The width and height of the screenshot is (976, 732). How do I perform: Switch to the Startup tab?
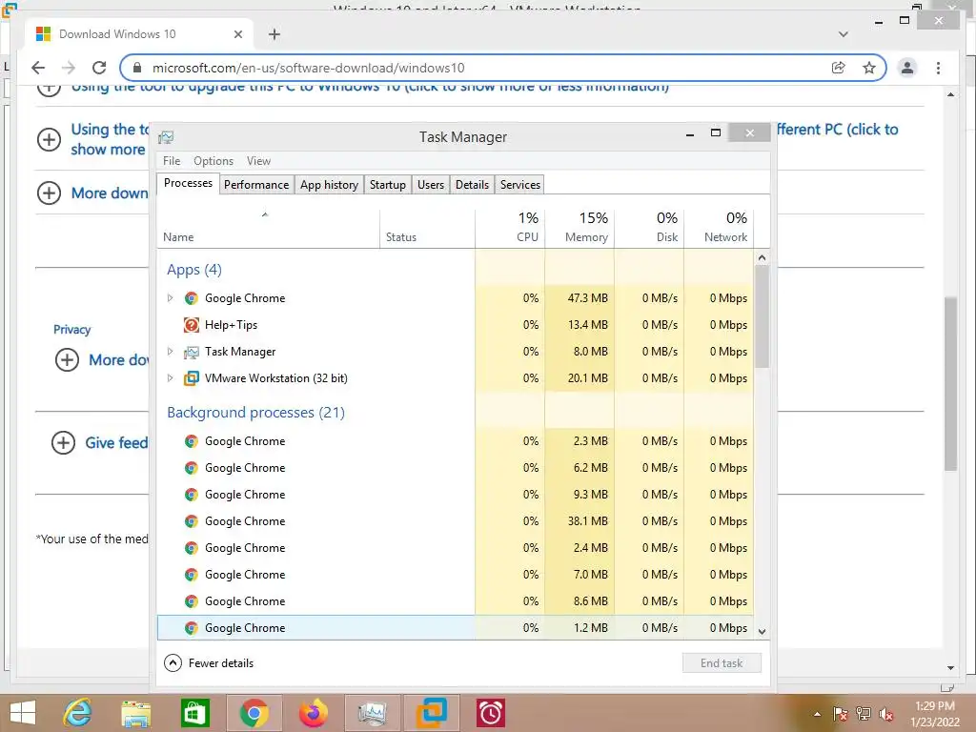[387, 185]
